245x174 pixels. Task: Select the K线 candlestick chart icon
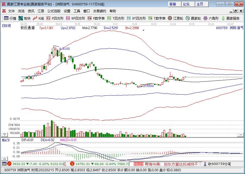click(x=38, y=18)
